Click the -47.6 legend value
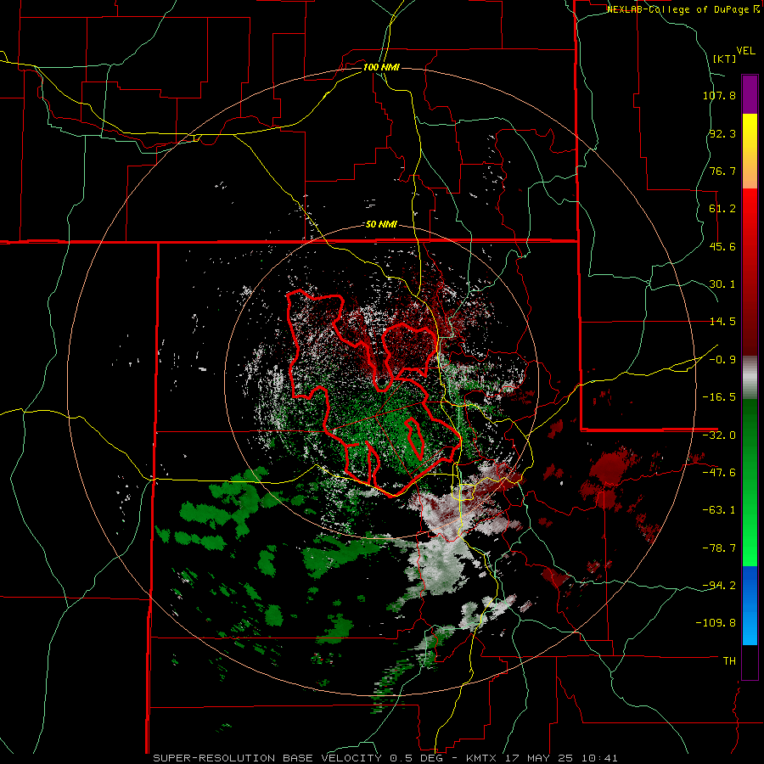The width and height of the screenshot is (764, 764). click(719, 473)
